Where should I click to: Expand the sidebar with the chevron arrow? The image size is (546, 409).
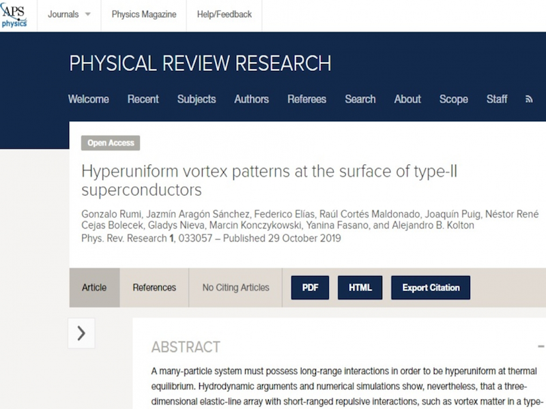(x=81, y=333)
